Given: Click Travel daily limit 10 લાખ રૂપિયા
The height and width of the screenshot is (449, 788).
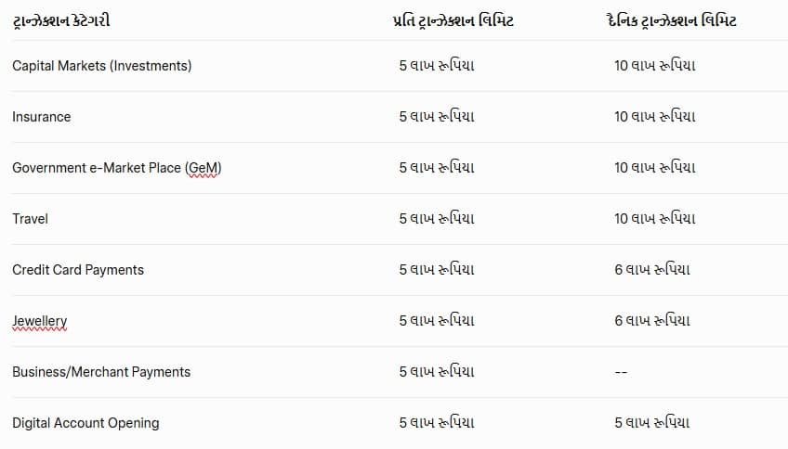Looking at the screenshot, I should pos(655,218).
